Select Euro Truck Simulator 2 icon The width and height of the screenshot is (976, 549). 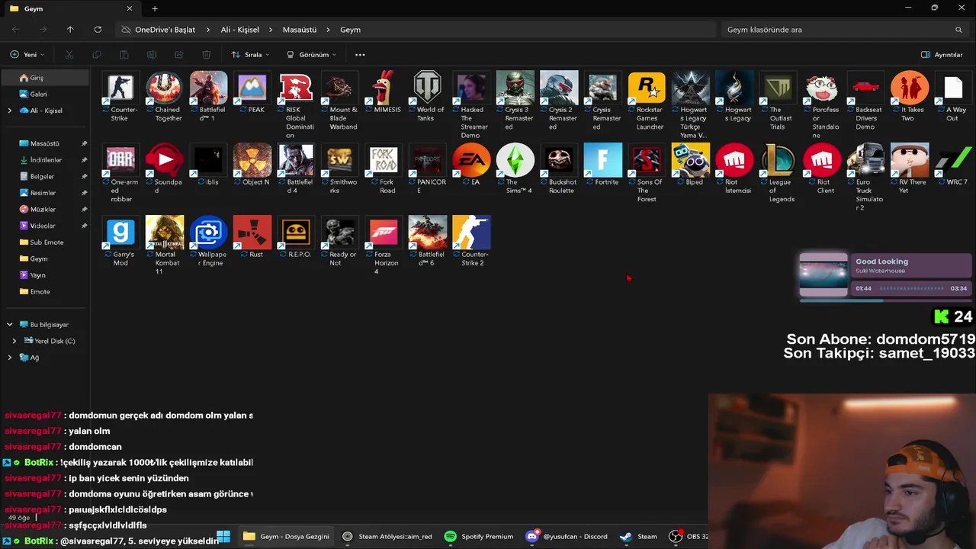(866, 159)
